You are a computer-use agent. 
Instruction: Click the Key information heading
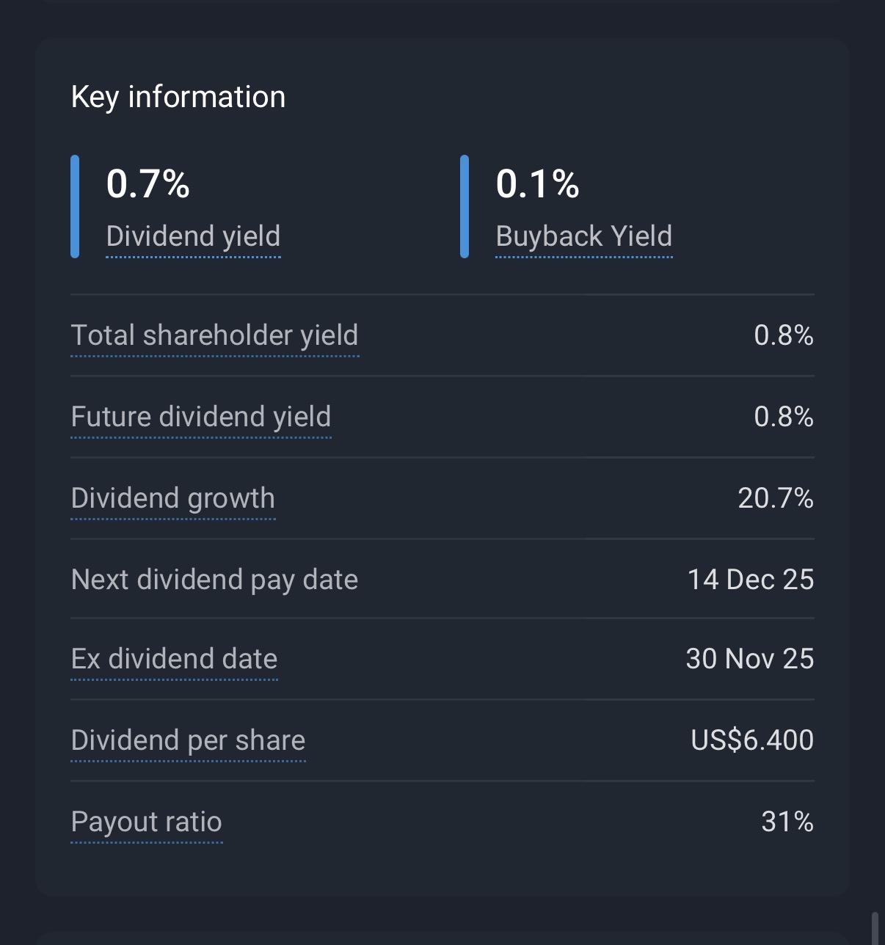[178, 97]
